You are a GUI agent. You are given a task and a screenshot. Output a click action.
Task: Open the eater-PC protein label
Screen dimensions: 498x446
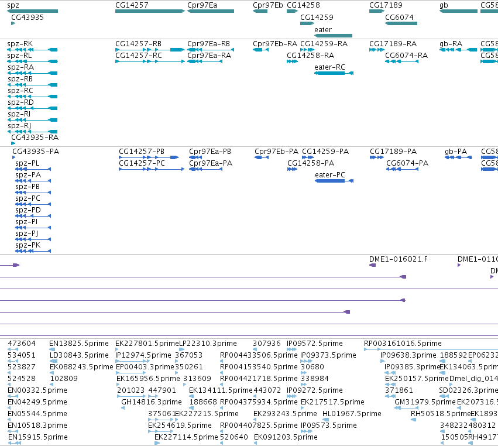click(330, 175)
